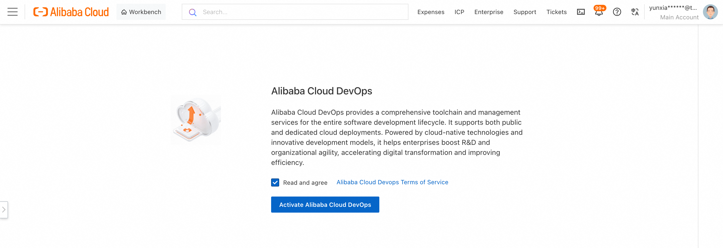723x248 pixels.
Task: Open the language switcher icon
Action: point(635,12)
